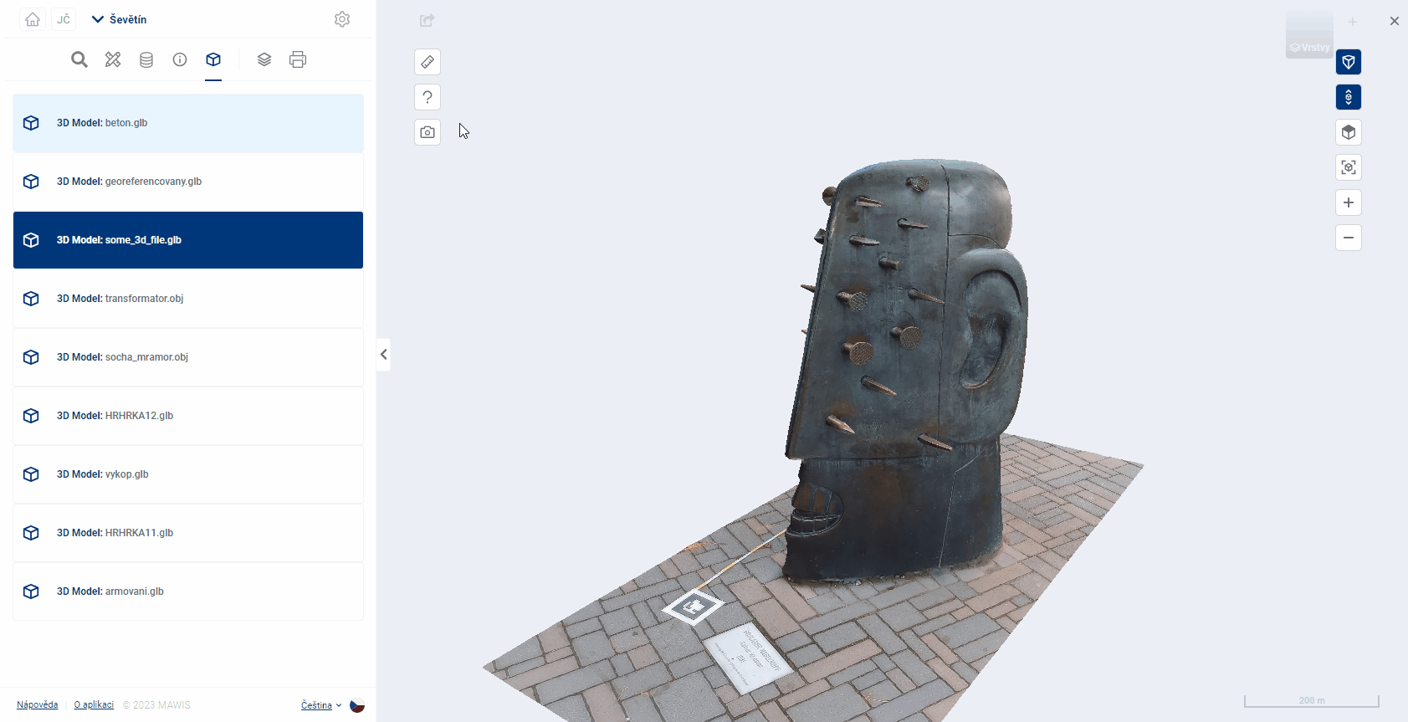Open the measure ruler tool
Image resolution: width=1408 pixels, height=722 pixels.
428,62
